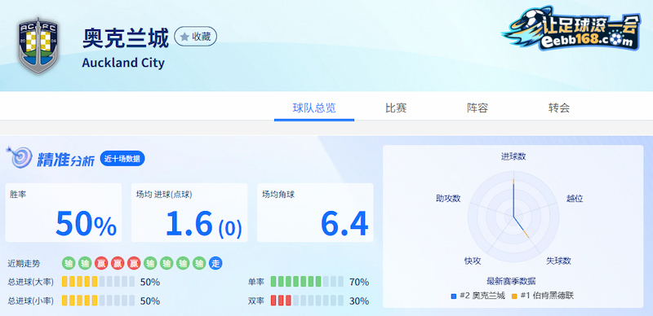Click the 场均进球(点球) 1.6 stat card

(189, 213)
